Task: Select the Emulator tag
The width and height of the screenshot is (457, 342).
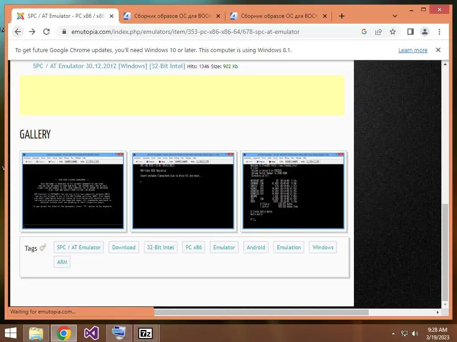Action: point(224,247)
